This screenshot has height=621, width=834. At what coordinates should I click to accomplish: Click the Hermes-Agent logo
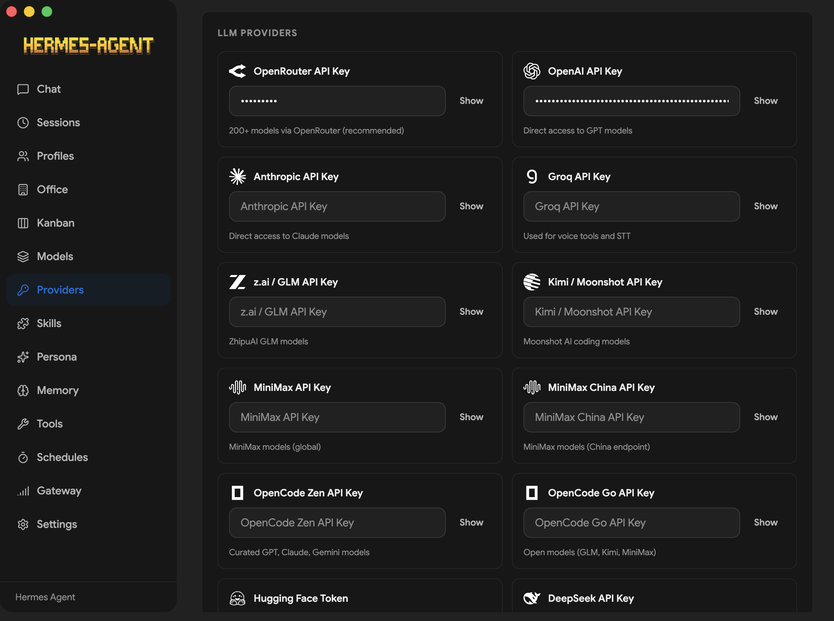click(88, 45)
